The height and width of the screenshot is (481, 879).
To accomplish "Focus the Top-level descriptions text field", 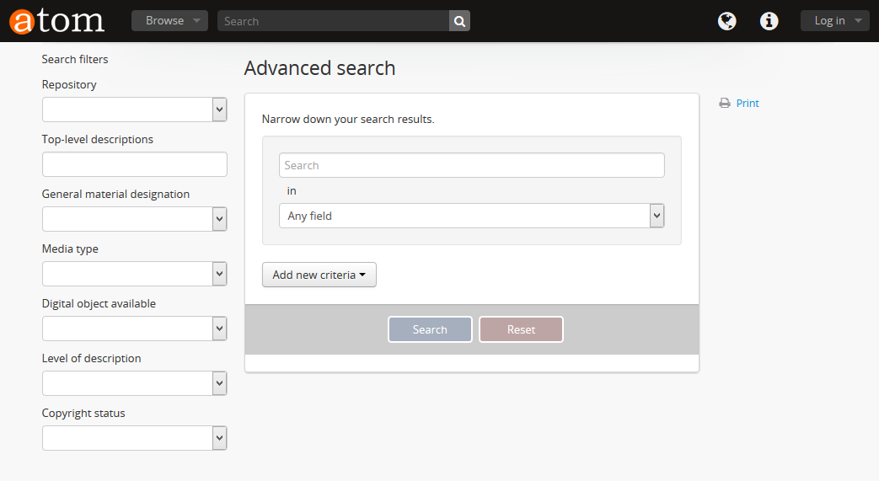I will point(135,164).
